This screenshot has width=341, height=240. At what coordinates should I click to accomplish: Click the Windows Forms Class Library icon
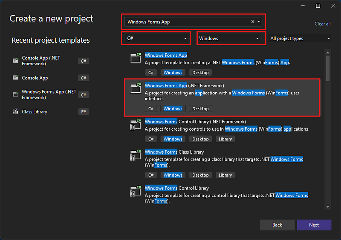click(136, 155)
